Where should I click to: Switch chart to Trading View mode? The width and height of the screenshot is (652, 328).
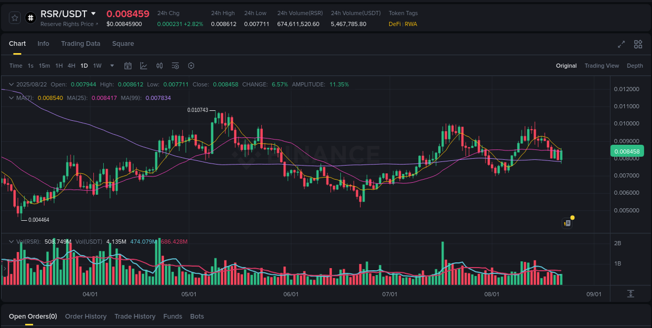point(601,66)
